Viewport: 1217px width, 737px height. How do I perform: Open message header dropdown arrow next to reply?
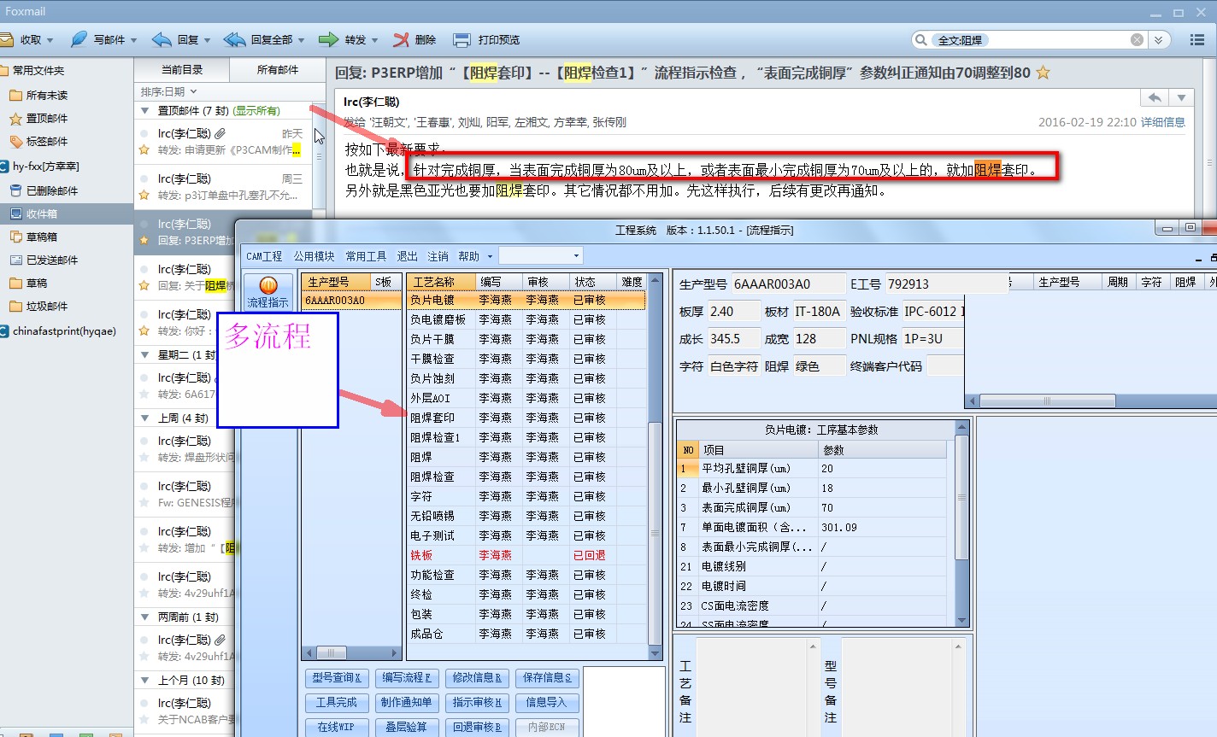click(1181, 98)
